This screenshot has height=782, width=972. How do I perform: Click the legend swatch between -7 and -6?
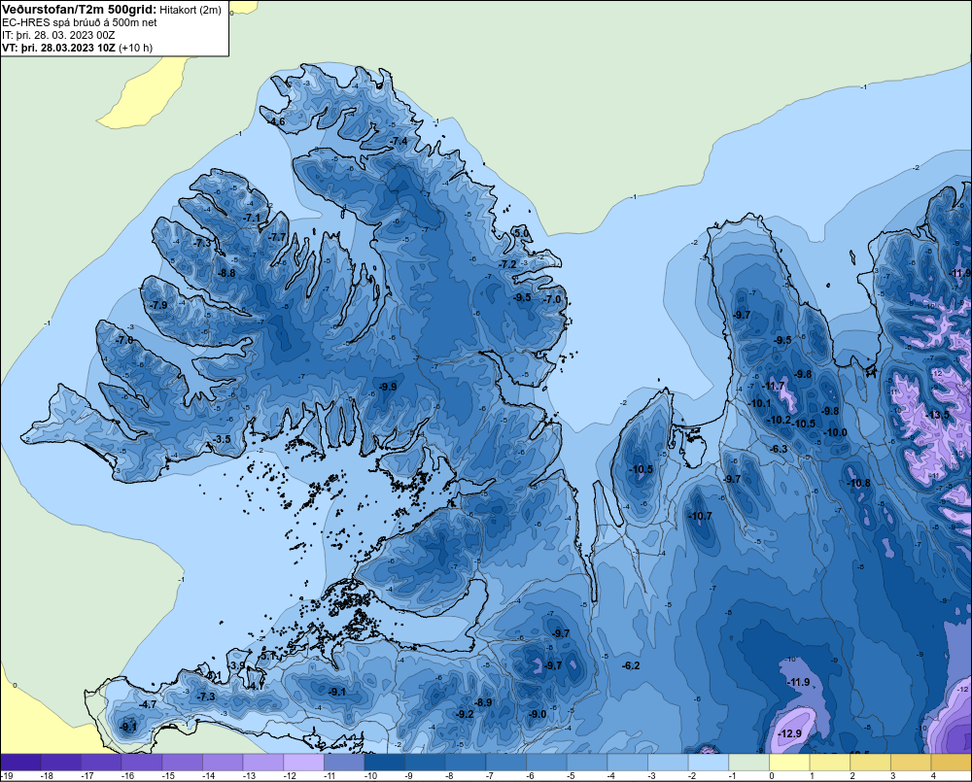click(505, 763)
